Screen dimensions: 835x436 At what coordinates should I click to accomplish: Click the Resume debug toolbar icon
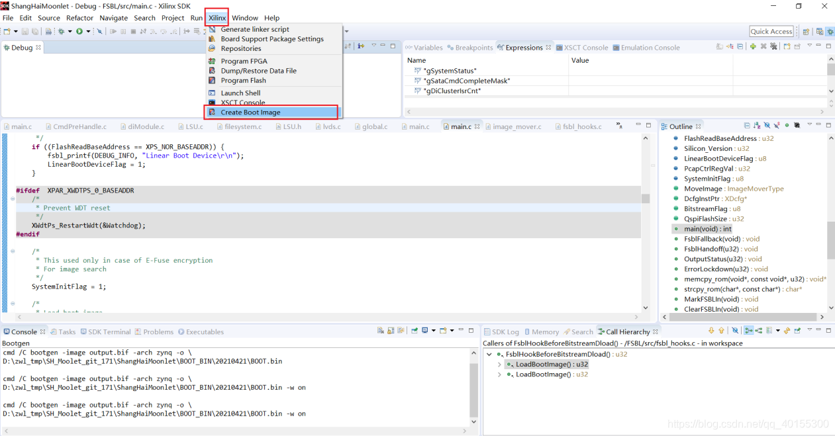click(x=113, y=31)
